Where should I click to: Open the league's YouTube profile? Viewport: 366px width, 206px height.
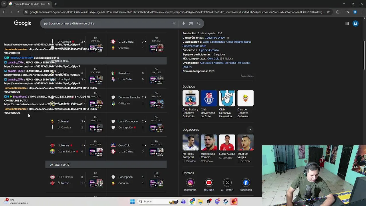click(209, 185)
